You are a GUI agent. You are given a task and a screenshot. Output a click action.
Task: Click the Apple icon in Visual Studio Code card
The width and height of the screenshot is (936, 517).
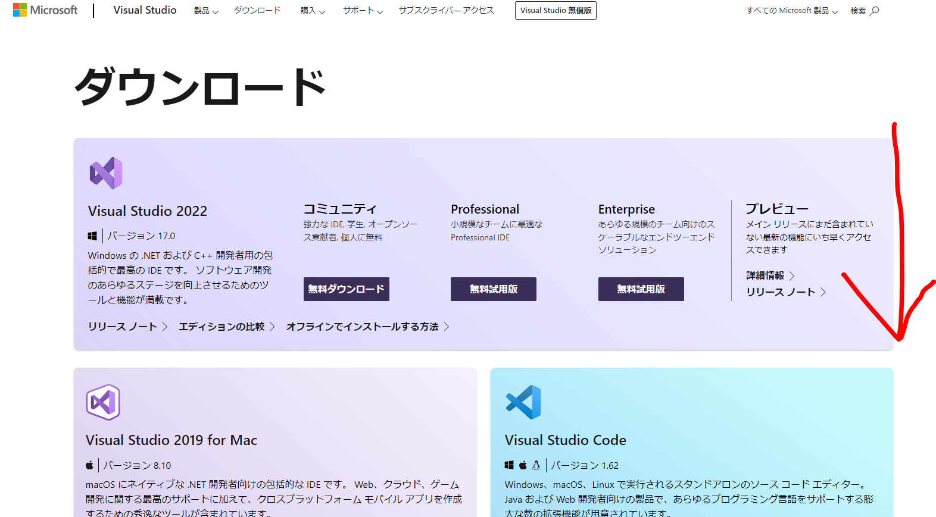click(523, 465)
